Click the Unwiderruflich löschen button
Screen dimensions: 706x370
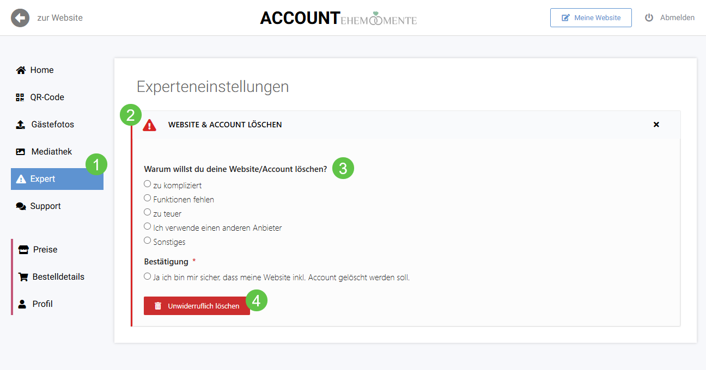point(197,306)
